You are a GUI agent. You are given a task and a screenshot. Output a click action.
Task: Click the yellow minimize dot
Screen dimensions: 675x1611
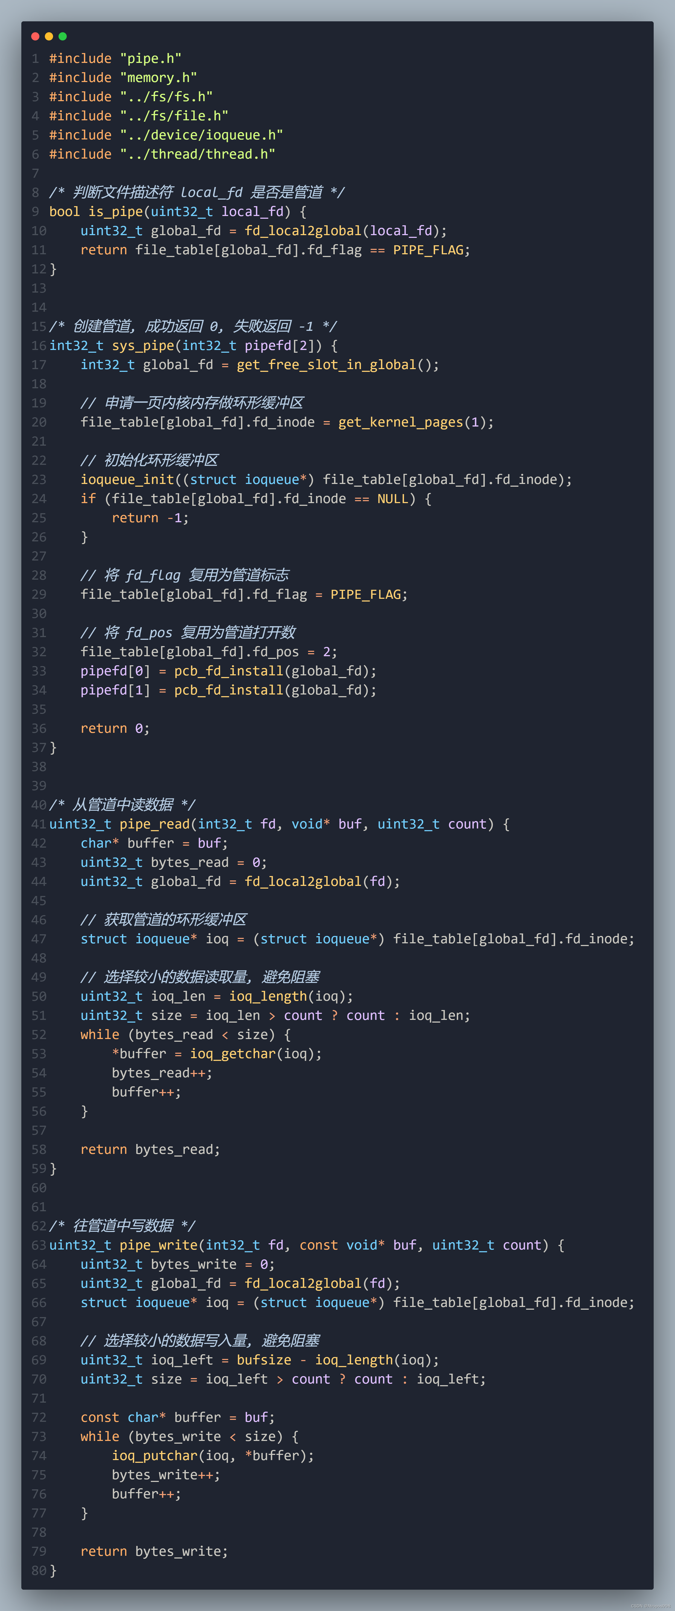(x=49, y=36)
